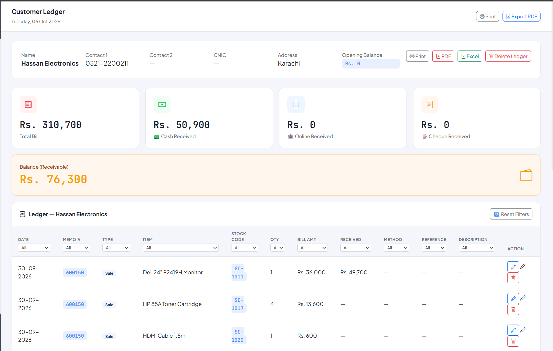
Task: Open the RECEIVED filter dropdown
Action: click(x=356, y=248)
